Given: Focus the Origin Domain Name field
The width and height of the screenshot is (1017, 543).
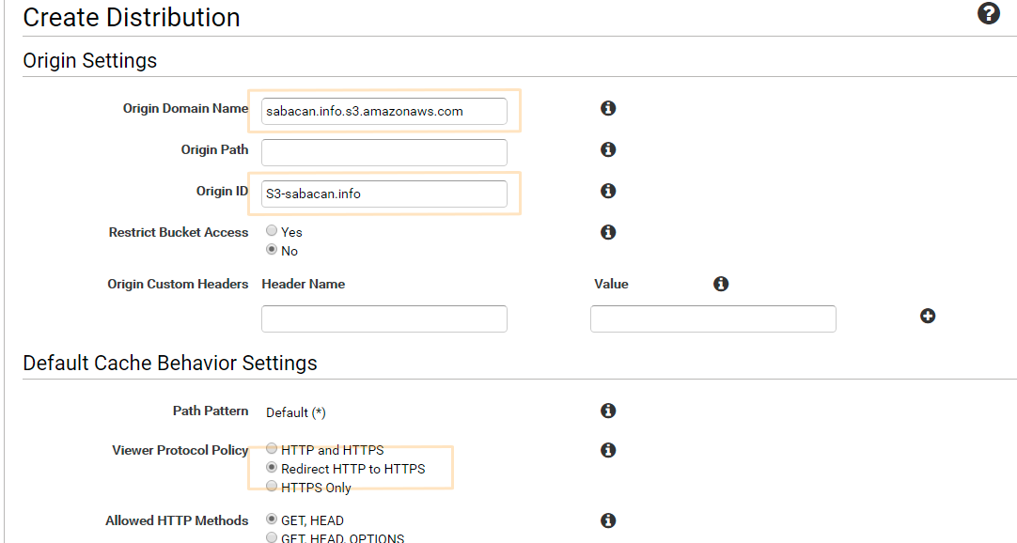Looking at the screenshot, I should pyautogui.click(x=384, y=111).
